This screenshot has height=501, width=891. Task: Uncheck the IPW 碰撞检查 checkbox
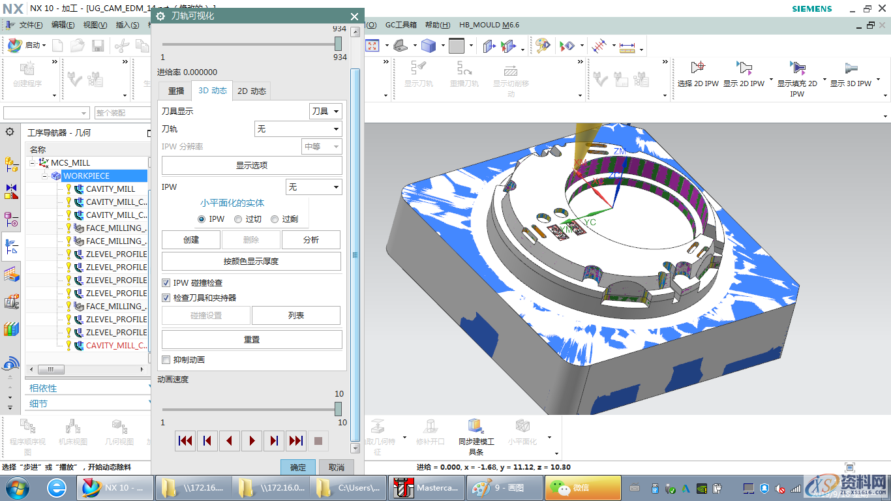[166, 283]
